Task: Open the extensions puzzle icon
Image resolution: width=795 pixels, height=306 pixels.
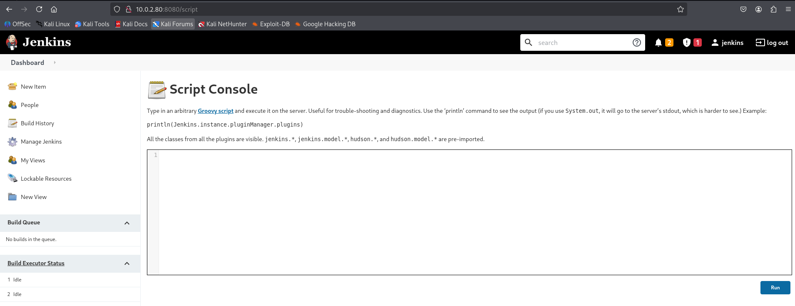Action: tap(773, 9)
